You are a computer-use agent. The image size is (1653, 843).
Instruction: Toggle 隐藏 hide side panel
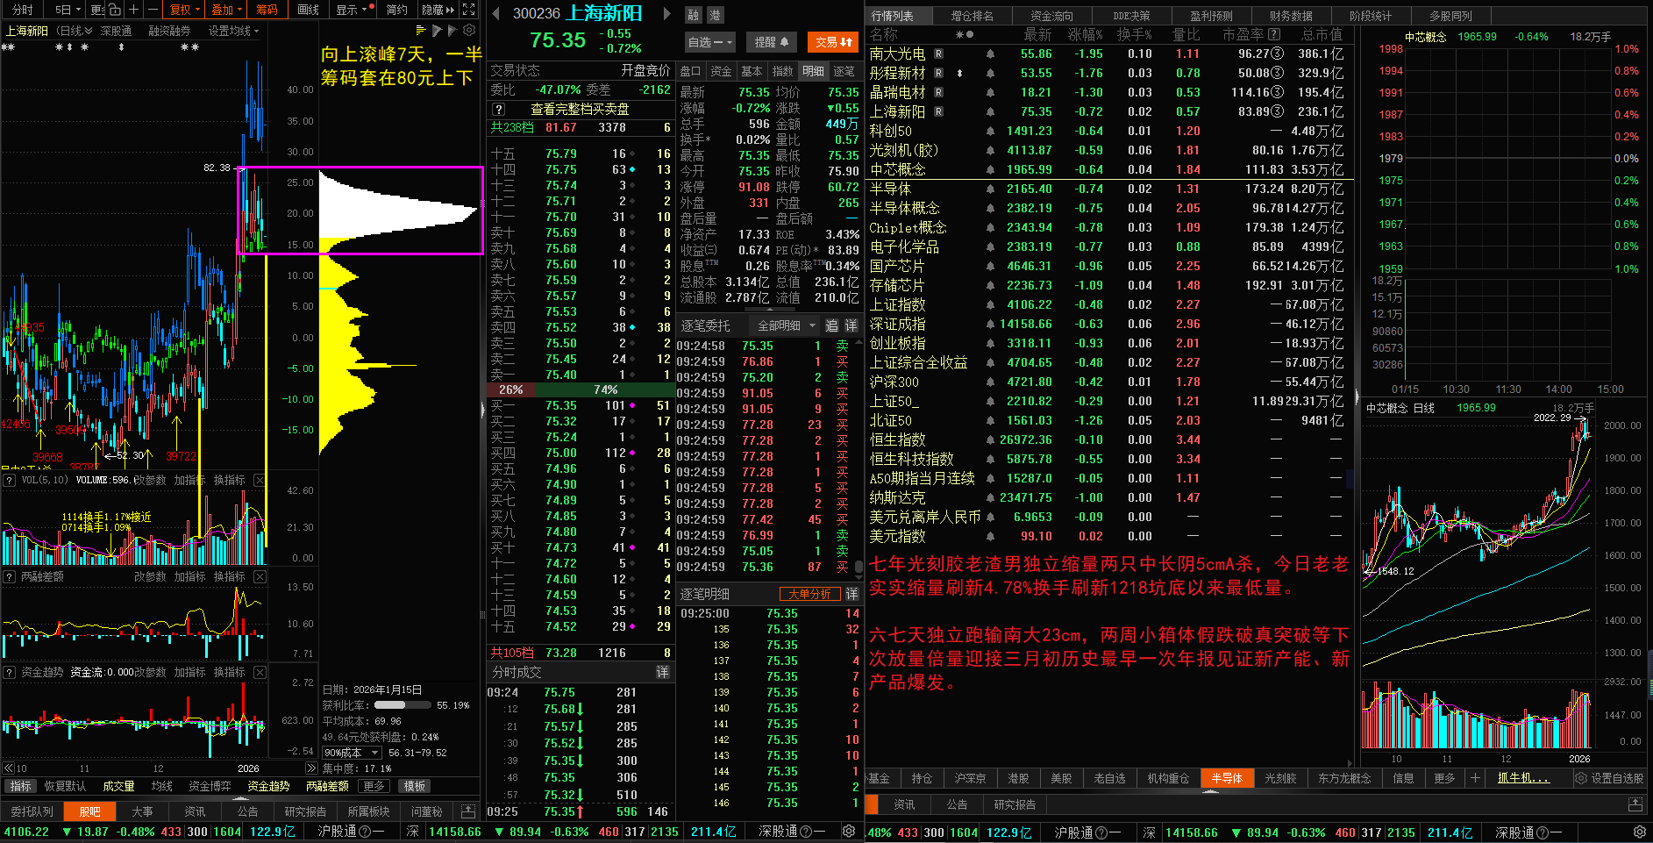pyautogui.click(x=438, y=10)
